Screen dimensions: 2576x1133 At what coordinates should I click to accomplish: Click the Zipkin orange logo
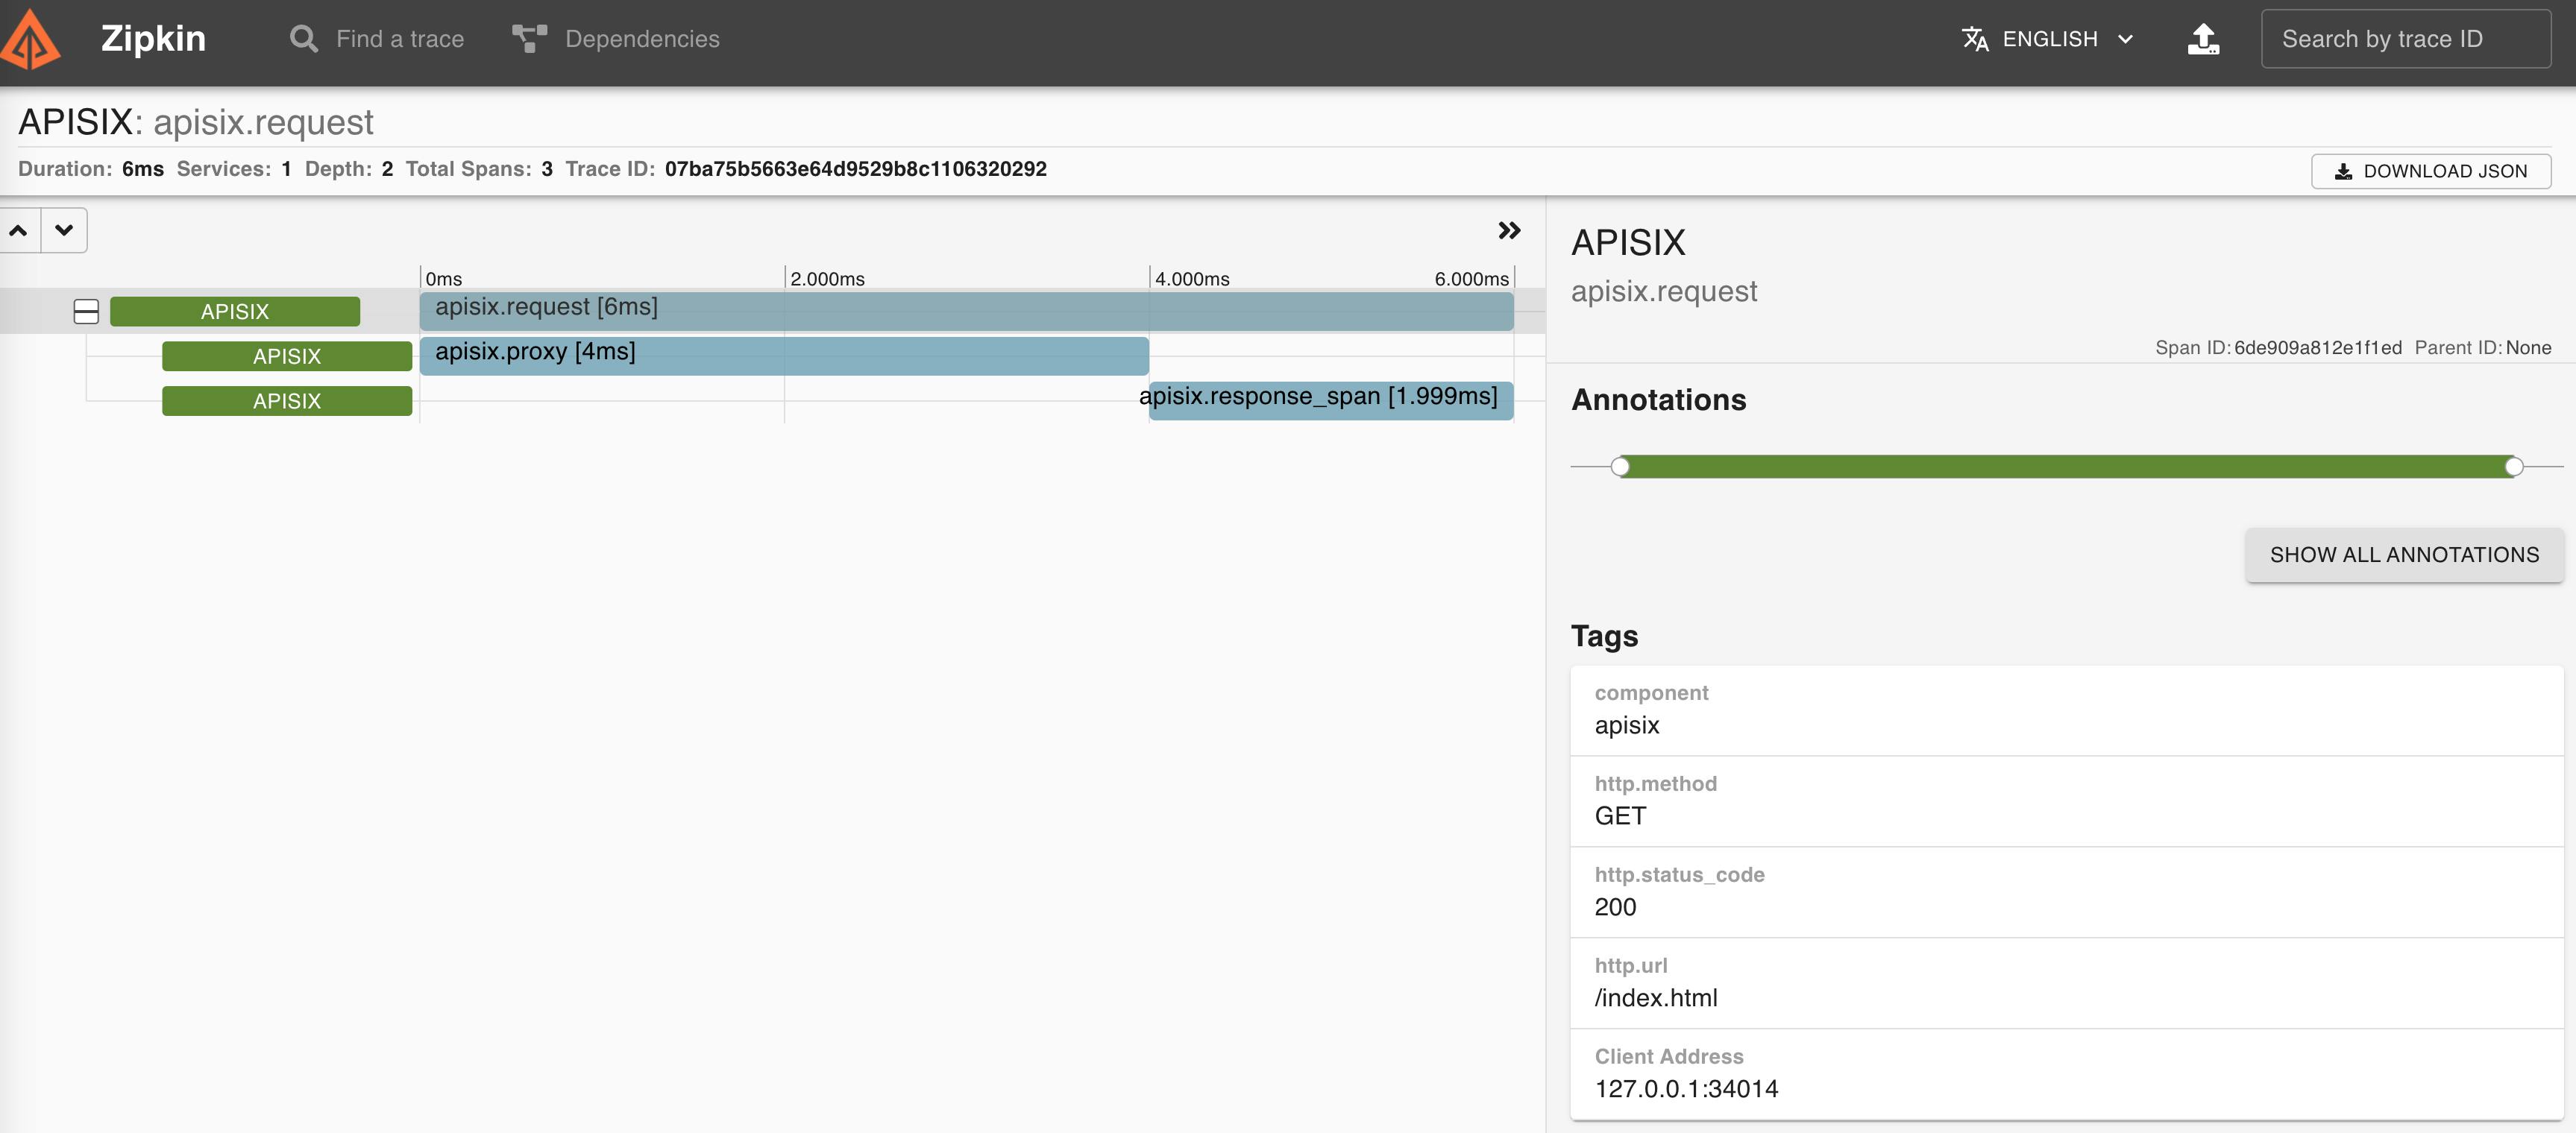(x=31, y=39)
